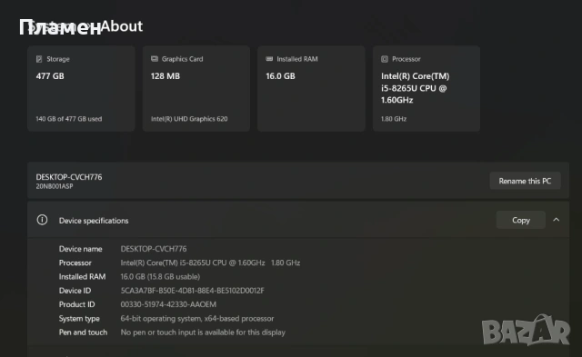Open the Installed RAM 16.0 GB card

[311, 89]
